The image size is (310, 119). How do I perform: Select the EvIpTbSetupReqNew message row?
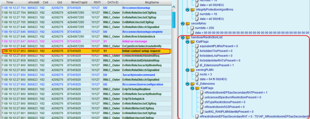86,89
